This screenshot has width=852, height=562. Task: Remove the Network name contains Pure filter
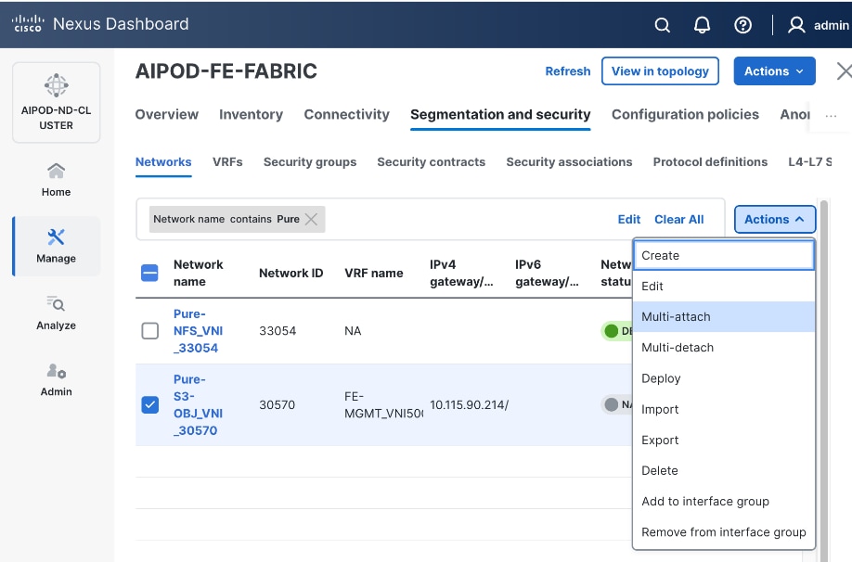(x=312, y=220)
